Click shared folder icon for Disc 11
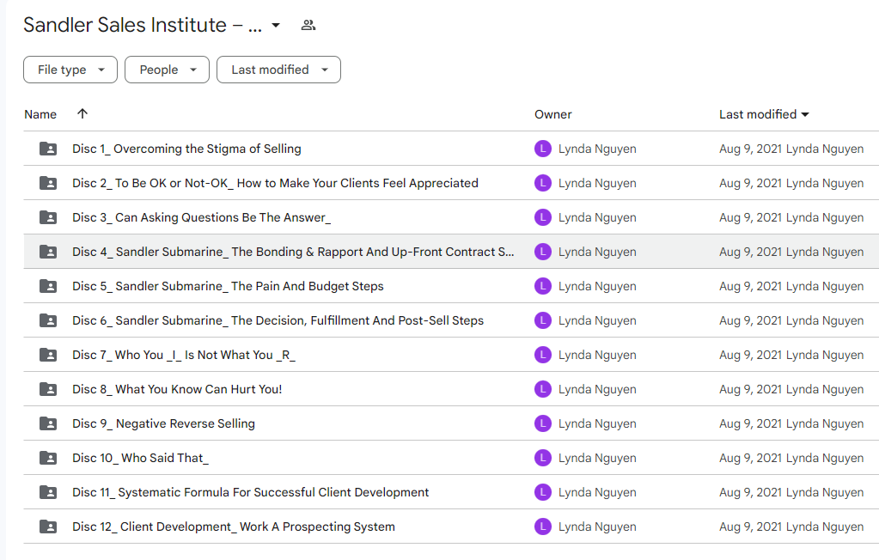Image resolution: width=879 pixels, height=560 pixels. tap(48, 492)
